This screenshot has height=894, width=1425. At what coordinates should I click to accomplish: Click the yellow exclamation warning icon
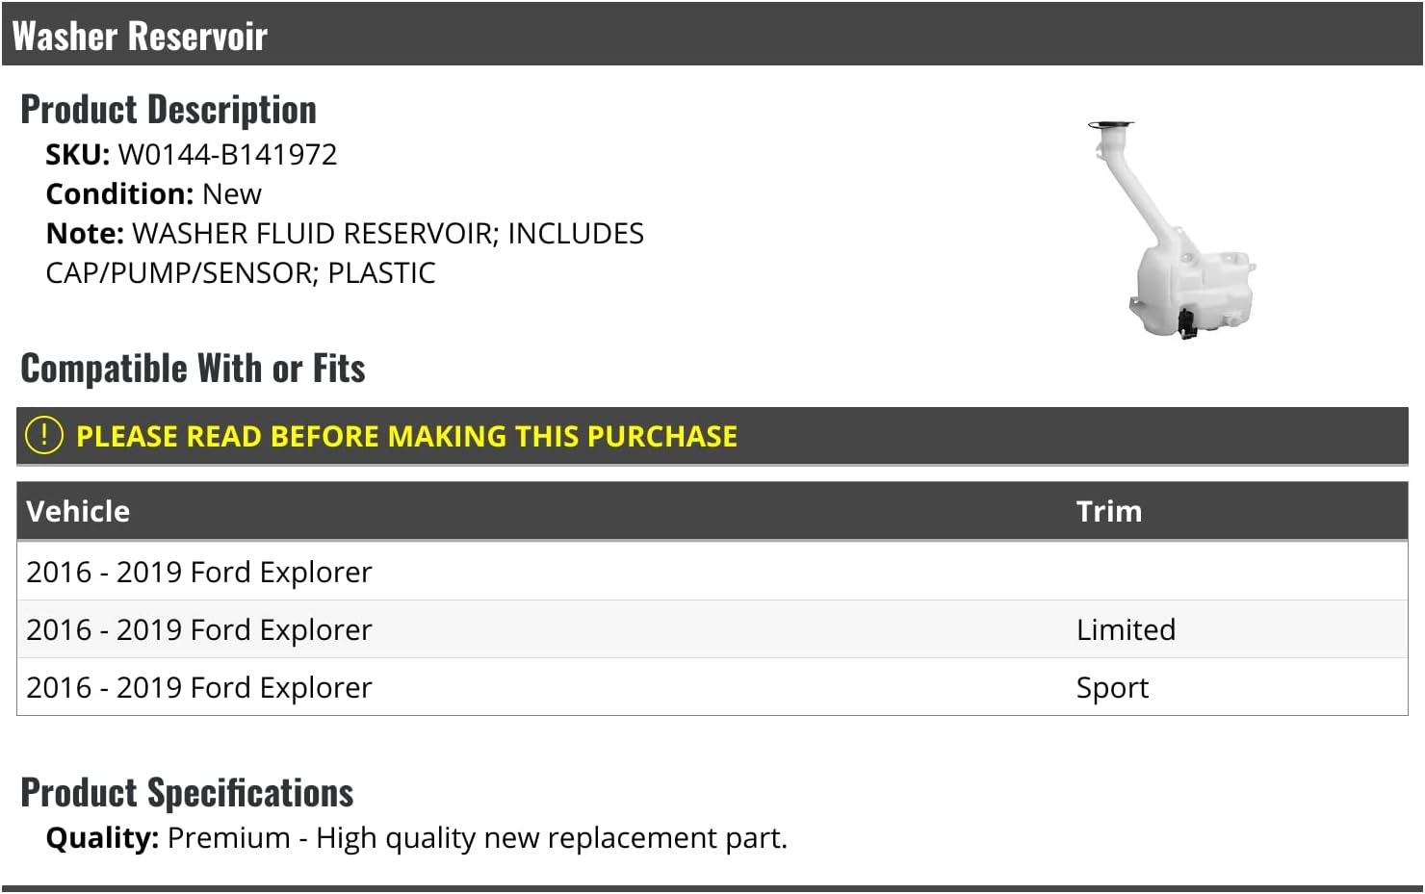[44, 435]
